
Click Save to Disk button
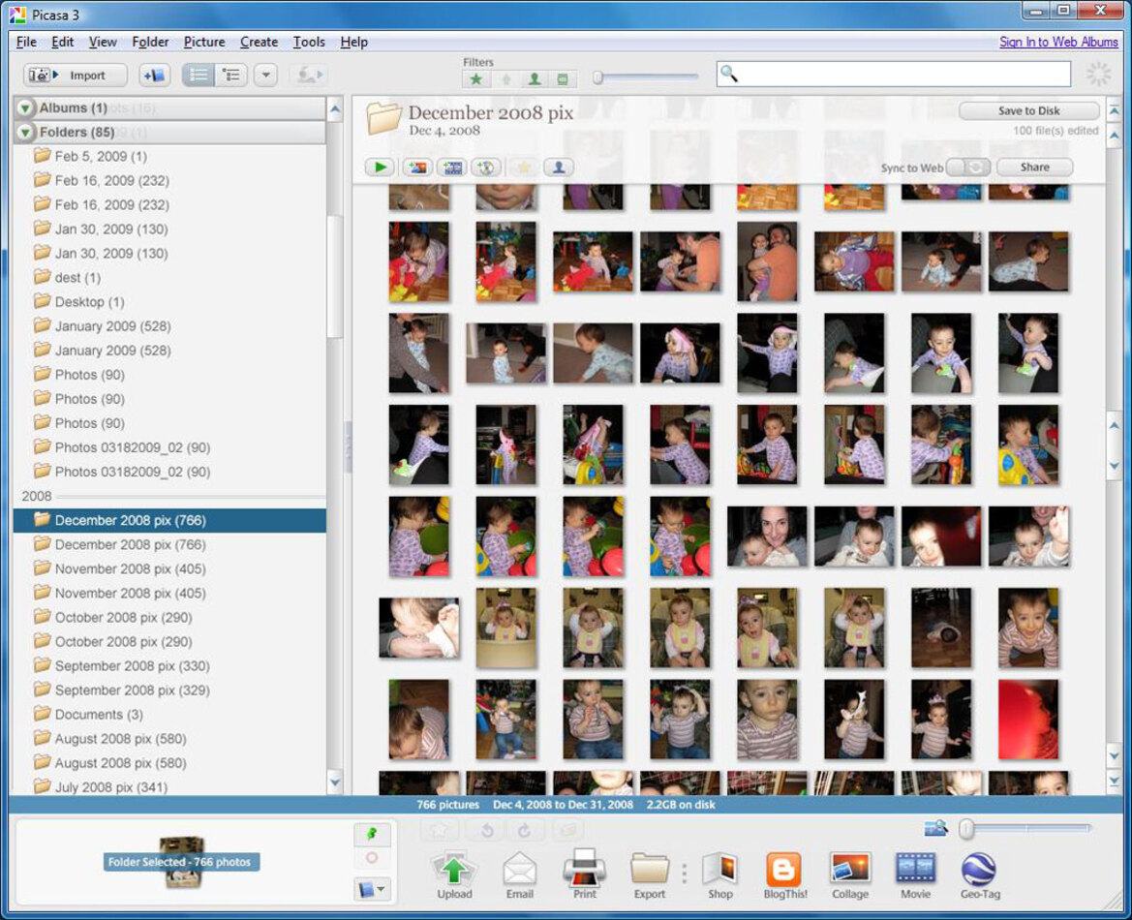[x=1028, y=110]
